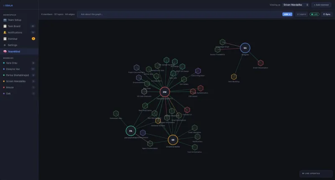Click the User Authentication topic hexagon

coord(201,88)
